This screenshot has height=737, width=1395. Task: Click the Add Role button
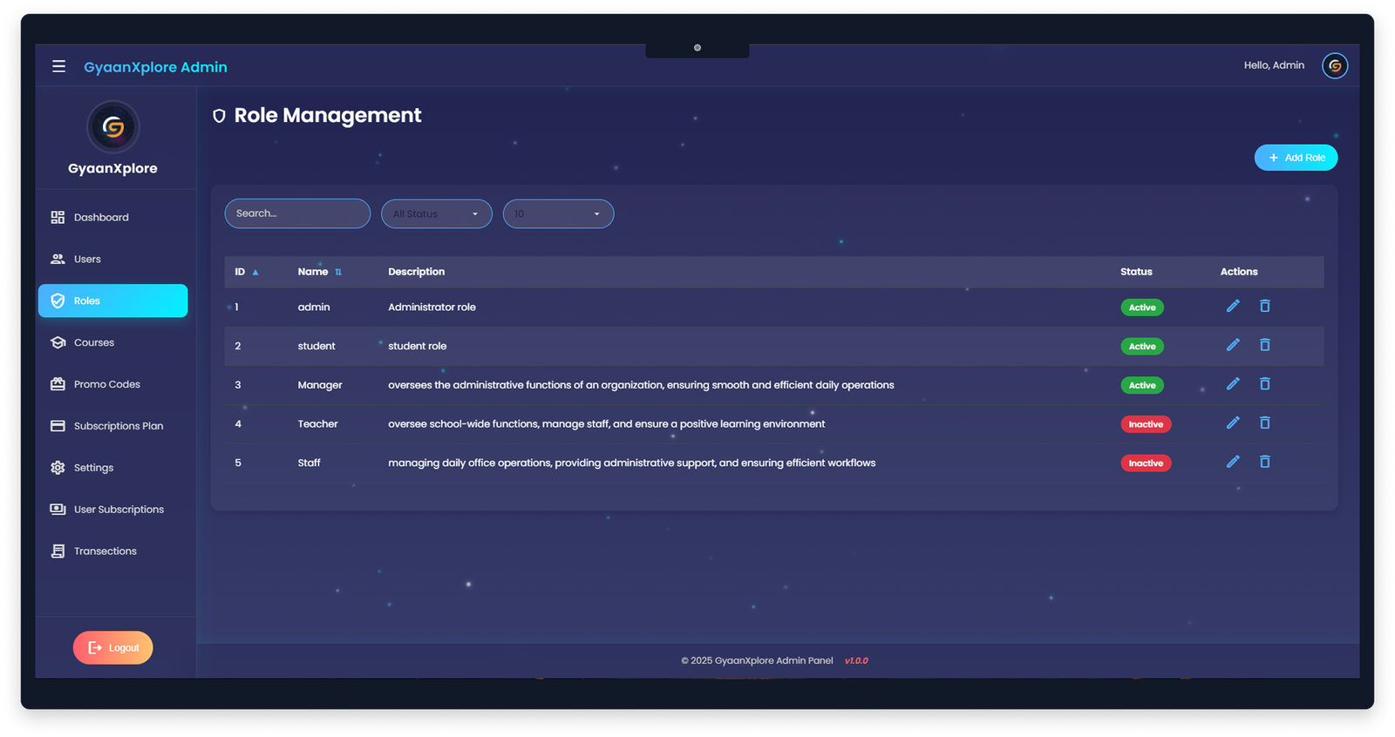(x=1296, y=158)
